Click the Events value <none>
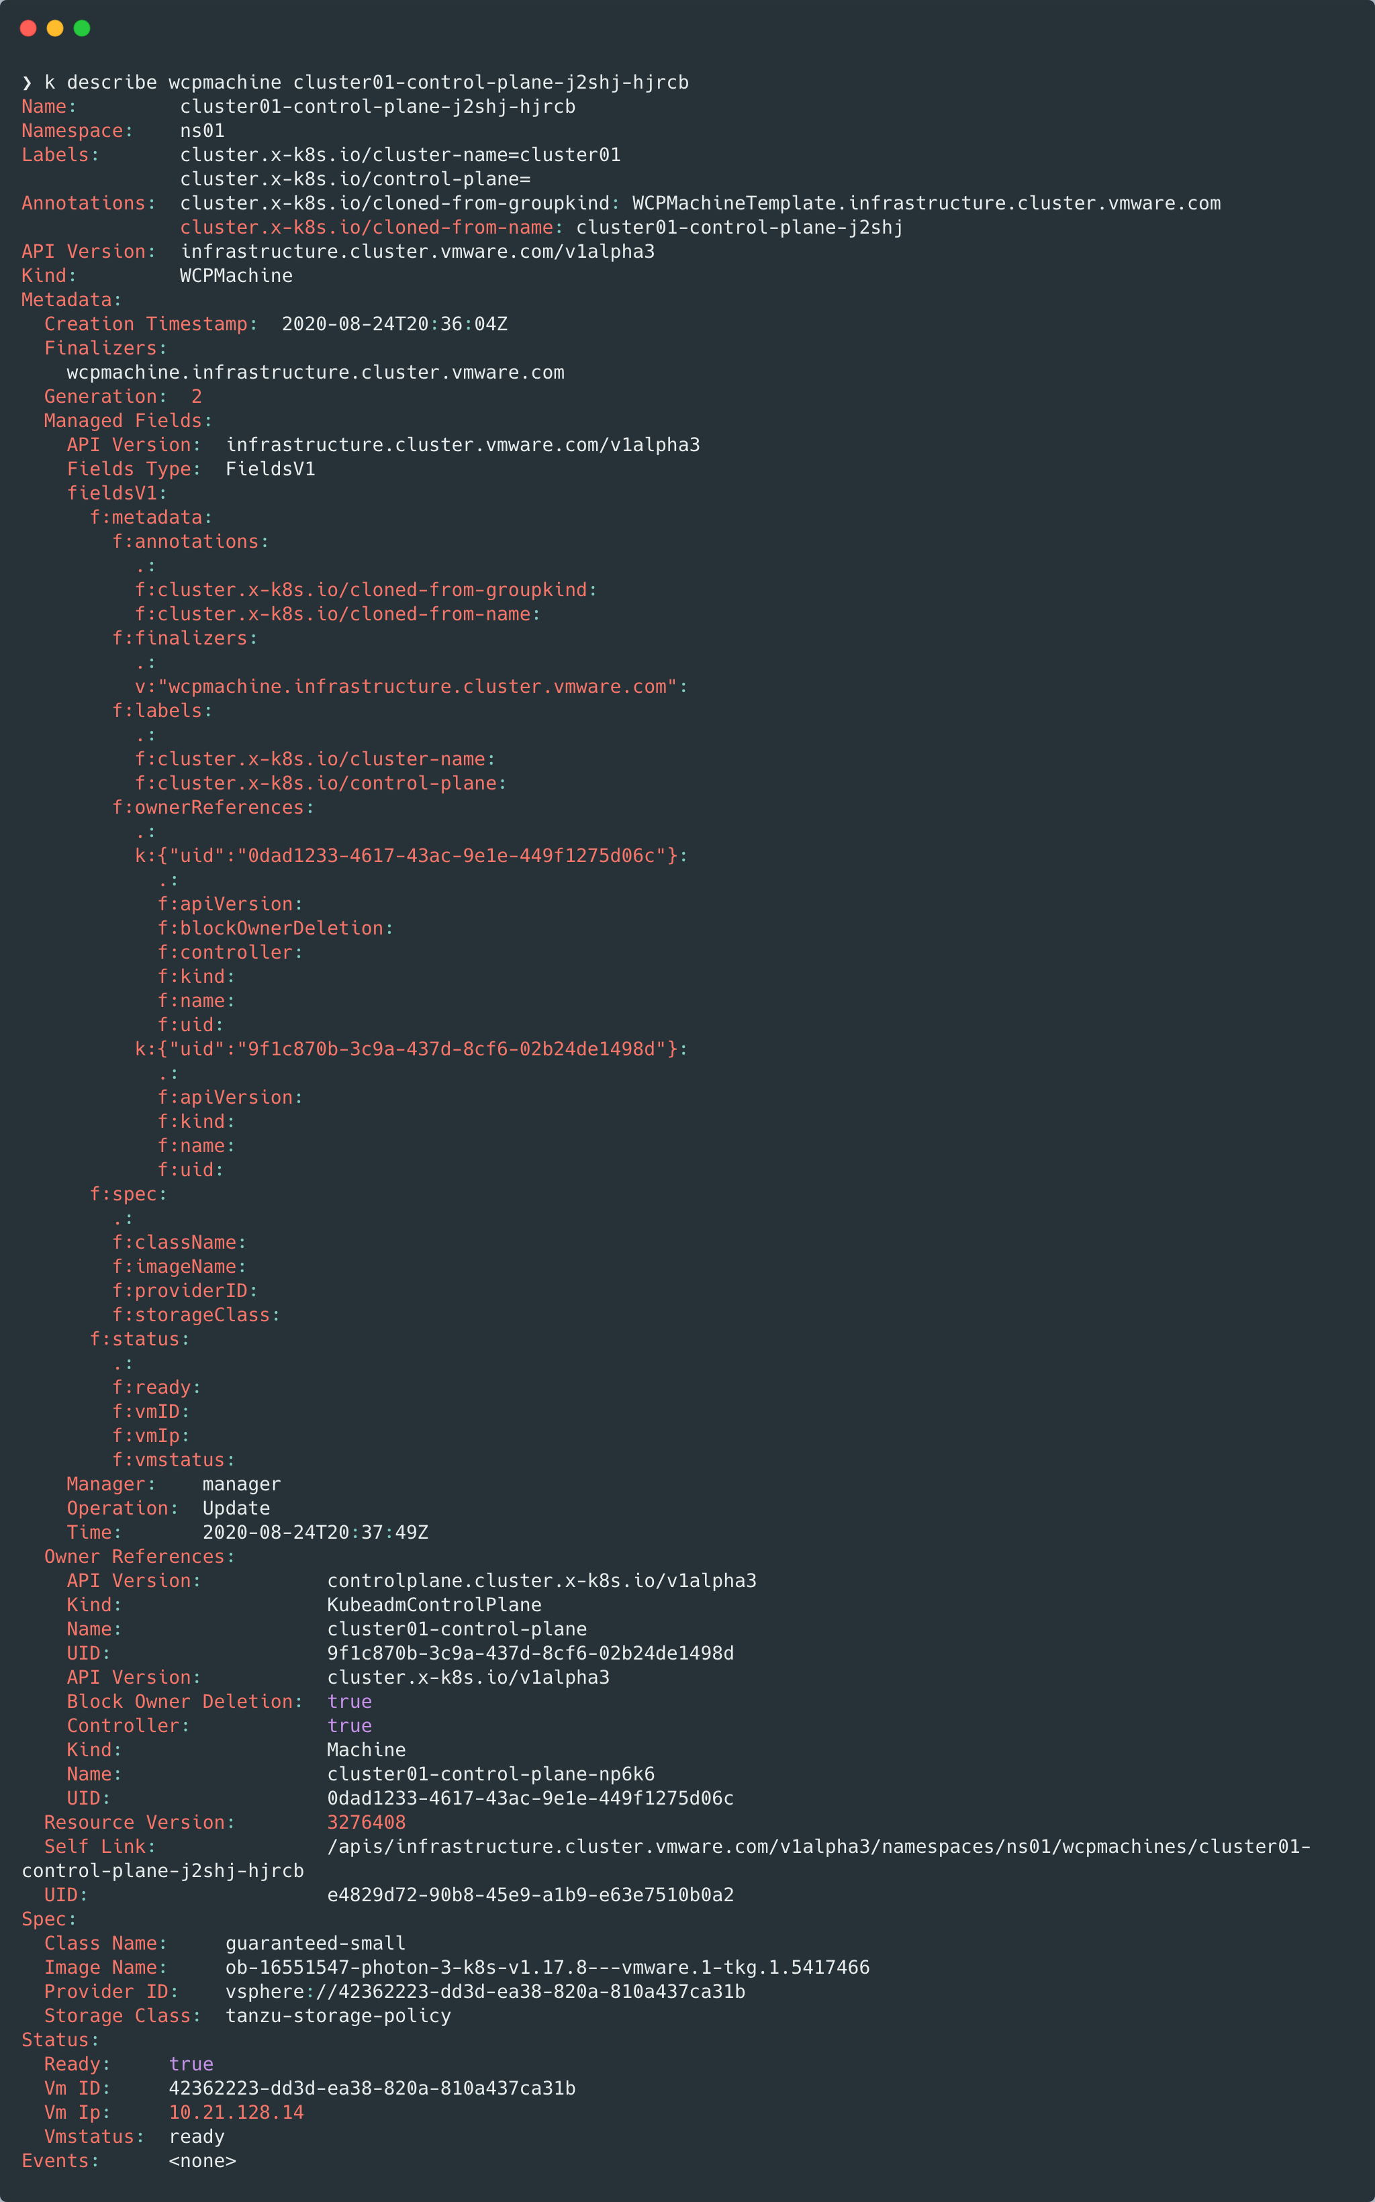Image resolution: width=1375 pixels, height=2202 pixels. click(202, 2160)
